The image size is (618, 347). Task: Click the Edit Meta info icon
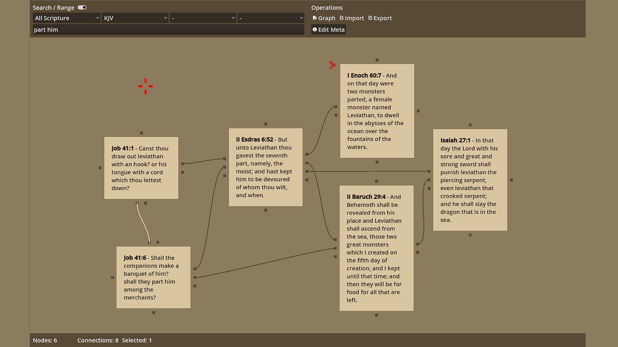pos(315,30)
